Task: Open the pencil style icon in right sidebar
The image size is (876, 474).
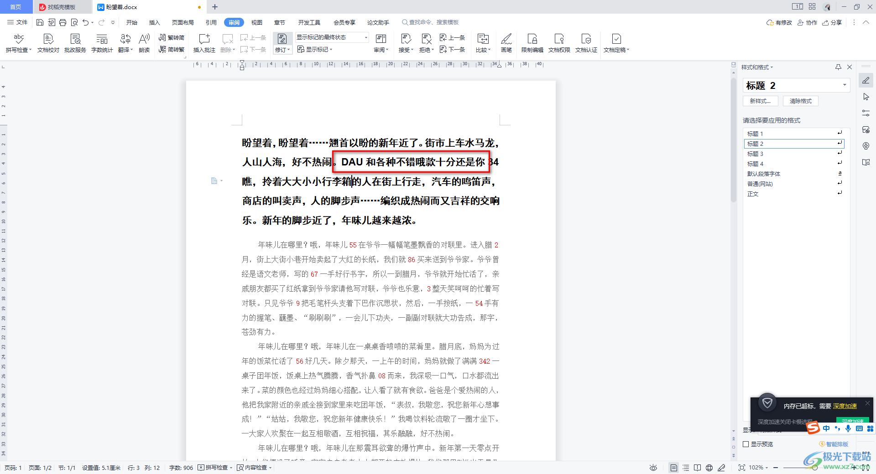Action: click(x=866, y=81)
